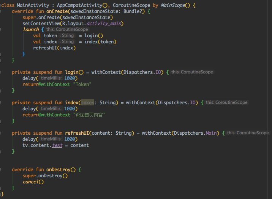The width and height of the screenshot is (272, 199).
Task: Click 'timeMillis:' hint in login's delay
Action: coord(51,78)
